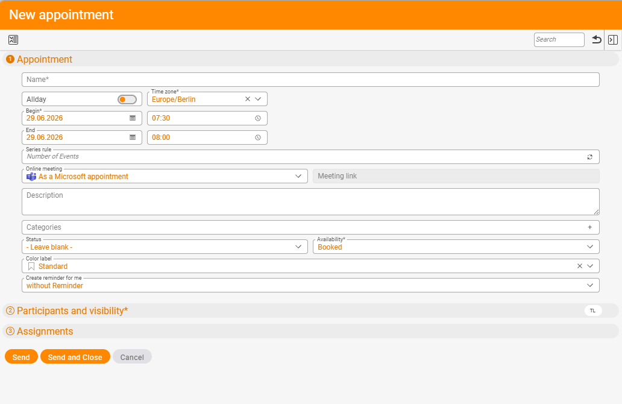The image size is (622, 404).
Task: Open calendar picker for End date
Action: (x=133, y=137)
